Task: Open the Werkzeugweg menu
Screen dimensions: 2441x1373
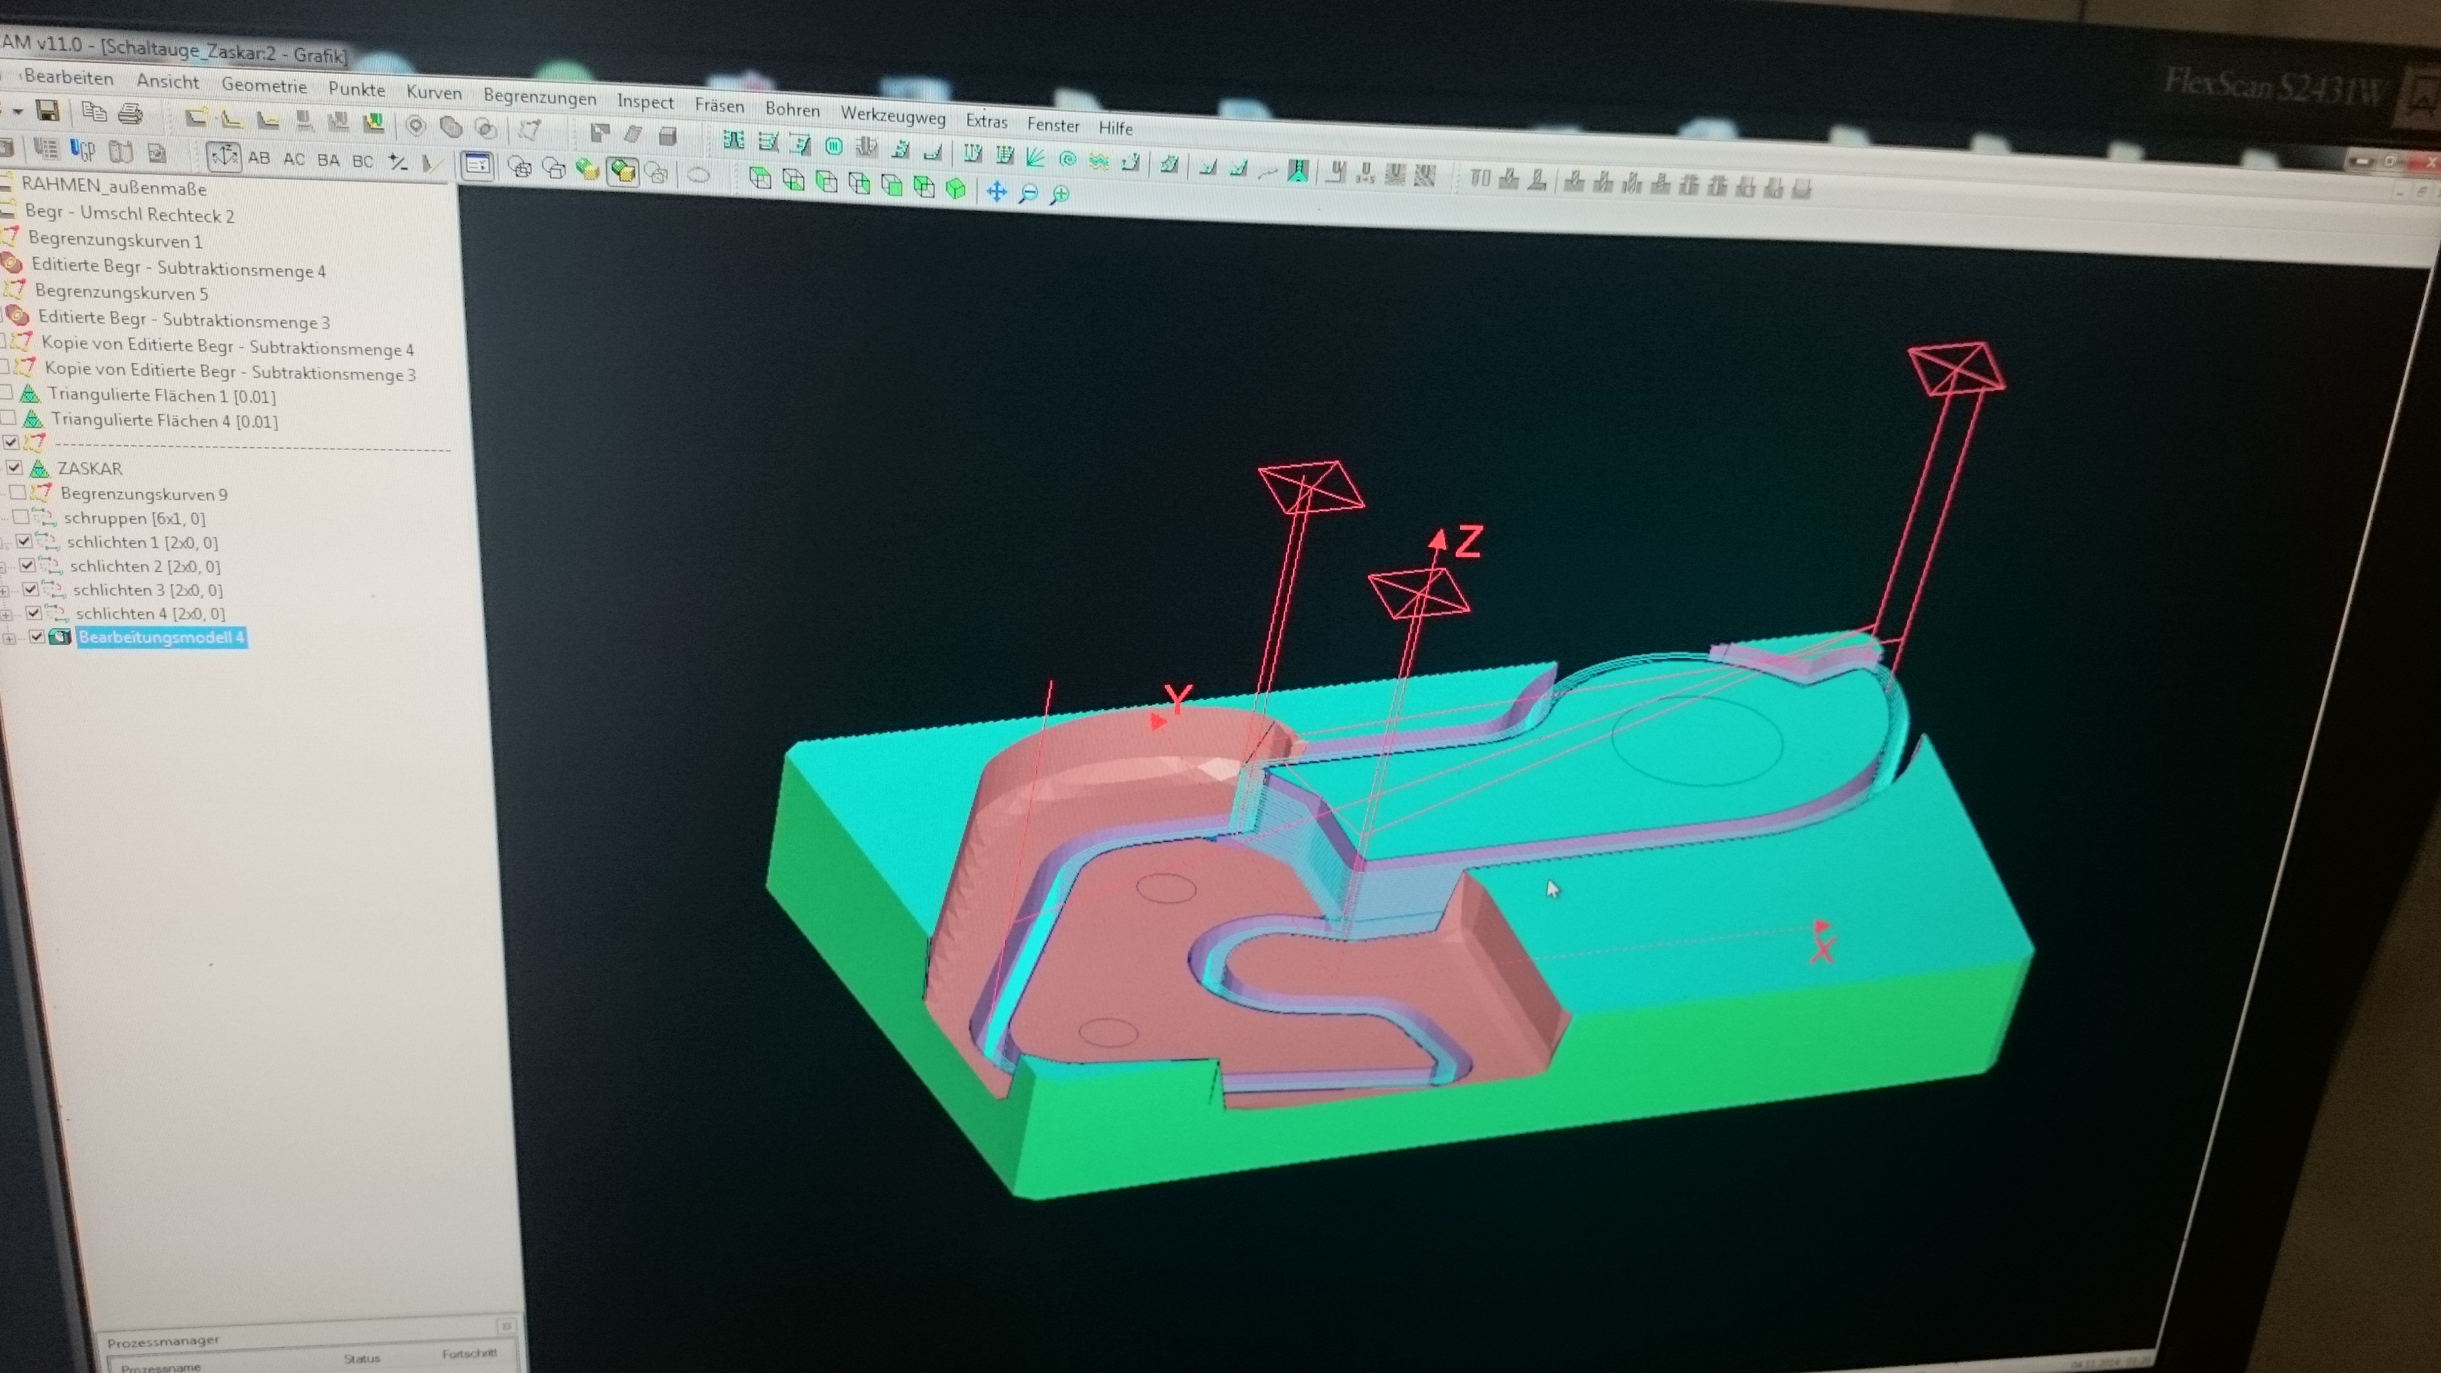Action: (892, 116)
